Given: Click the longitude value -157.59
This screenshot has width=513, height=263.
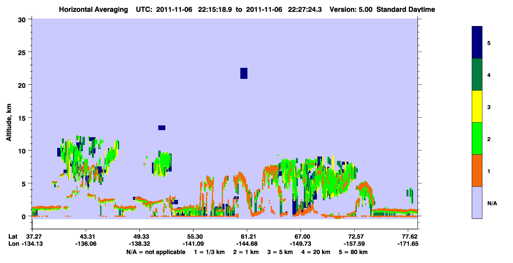Looking at the screenshot, I should coord(354,244).
